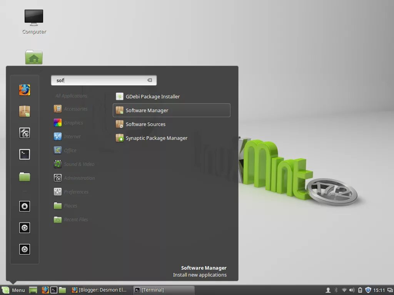
Task: Open battery power tray icon
Action: point(360,290)
